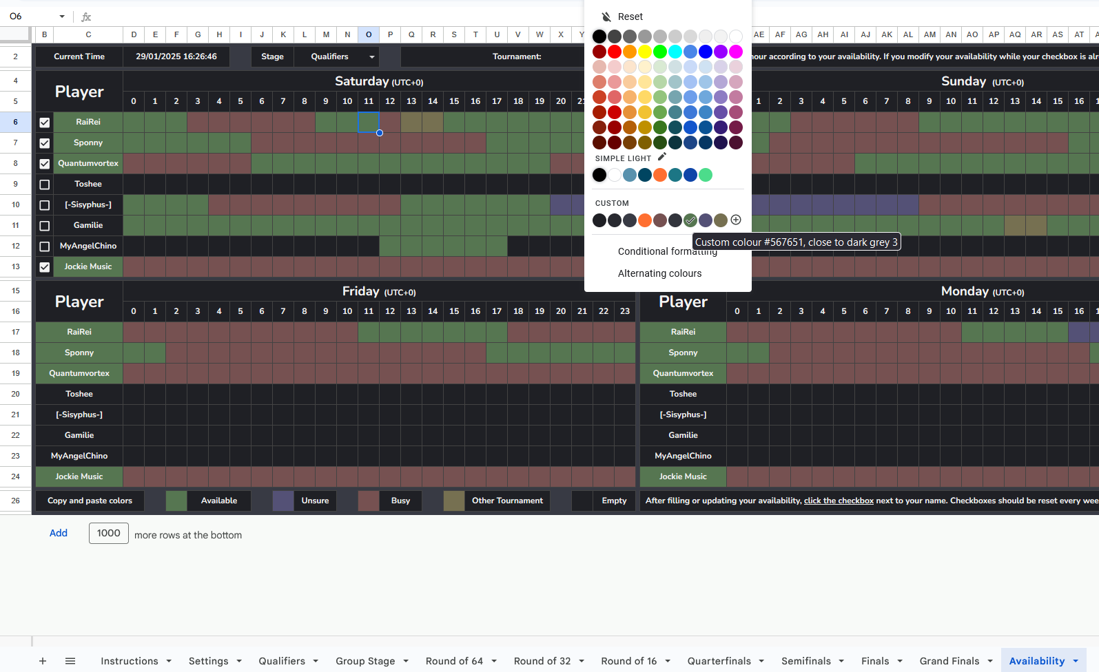Click Add to insert more rows
This screenshot has width=1099, height=672.
(59, 533)
